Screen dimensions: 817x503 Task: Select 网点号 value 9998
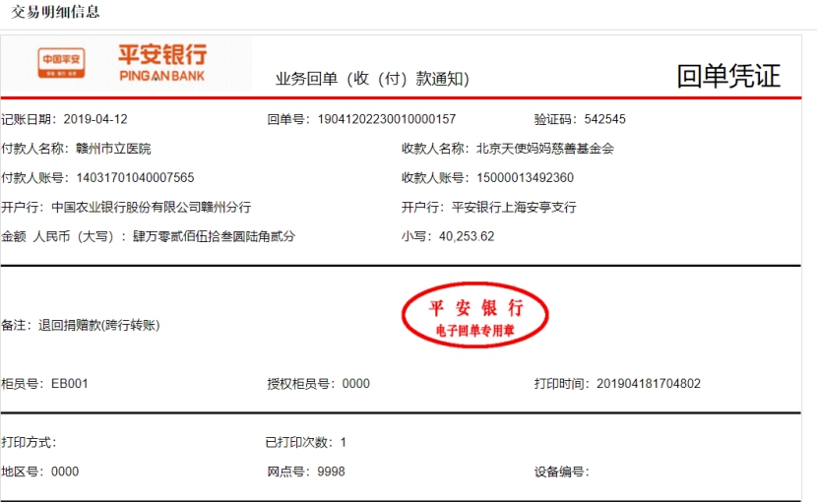[331, 472]
